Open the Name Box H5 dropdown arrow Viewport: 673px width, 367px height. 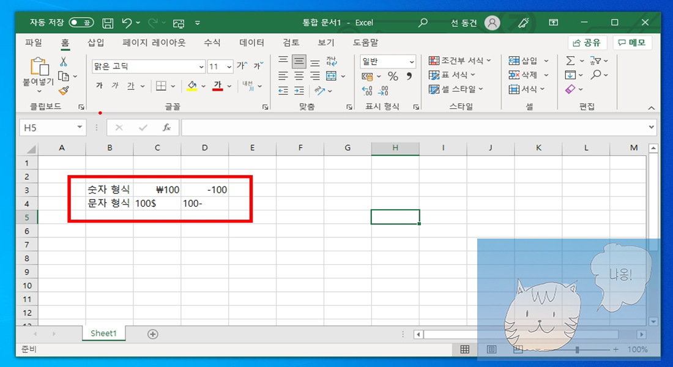tap(80, 127)
